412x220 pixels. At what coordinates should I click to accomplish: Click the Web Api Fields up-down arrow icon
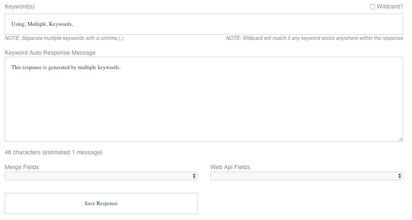(x=399, y=176)
